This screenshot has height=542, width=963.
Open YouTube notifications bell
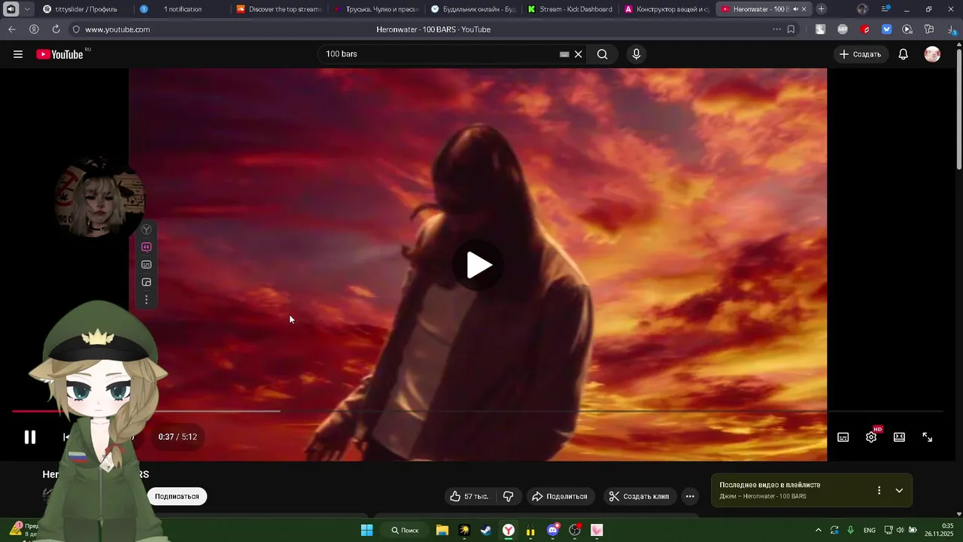pyautogui.click(x=904, y=54)
